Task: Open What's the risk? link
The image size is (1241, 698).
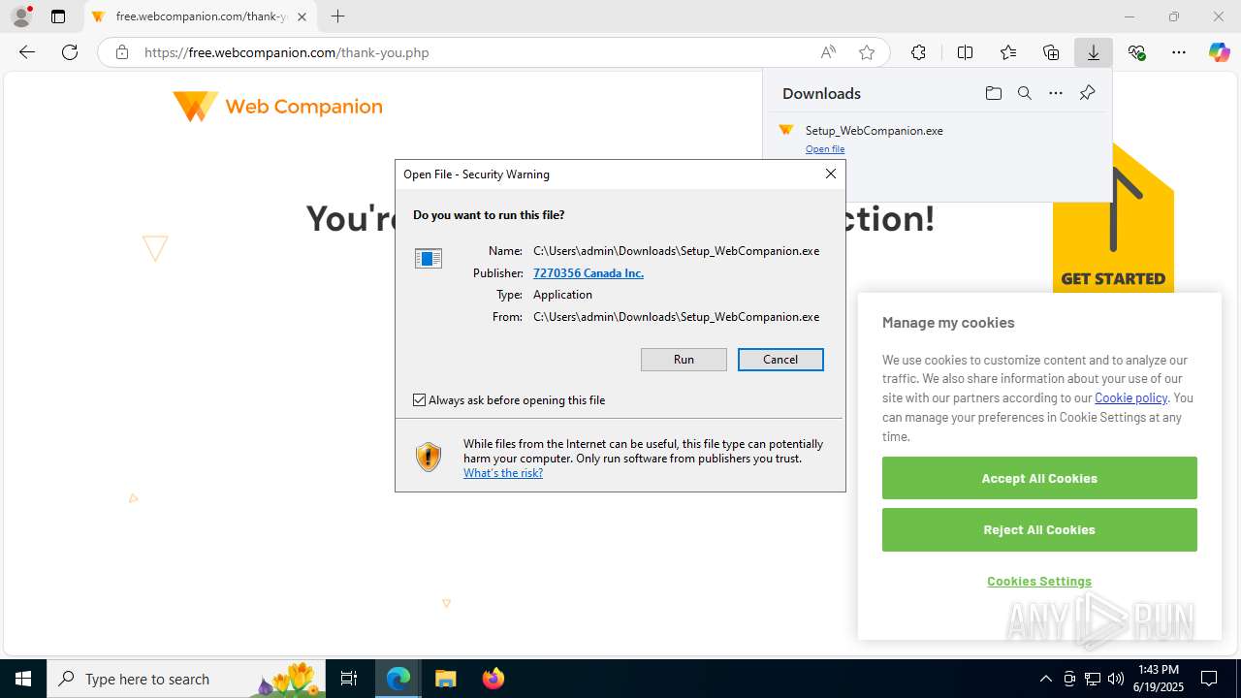Action: [x=503, y=473]
